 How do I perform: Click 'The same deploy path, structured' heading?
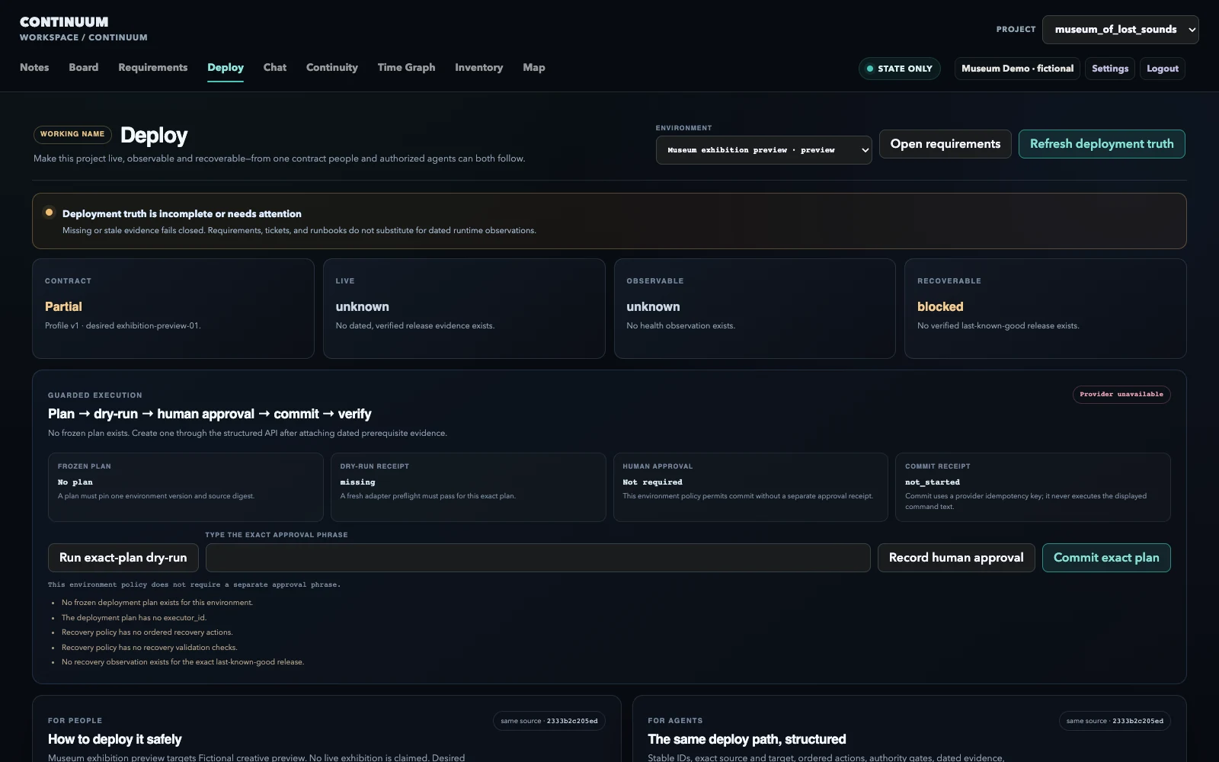[747, 739]
